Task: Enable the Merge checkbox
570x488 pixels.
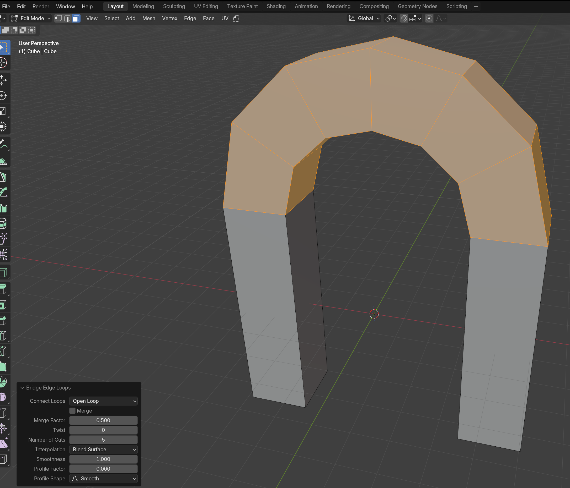Action: coord(73,411)
